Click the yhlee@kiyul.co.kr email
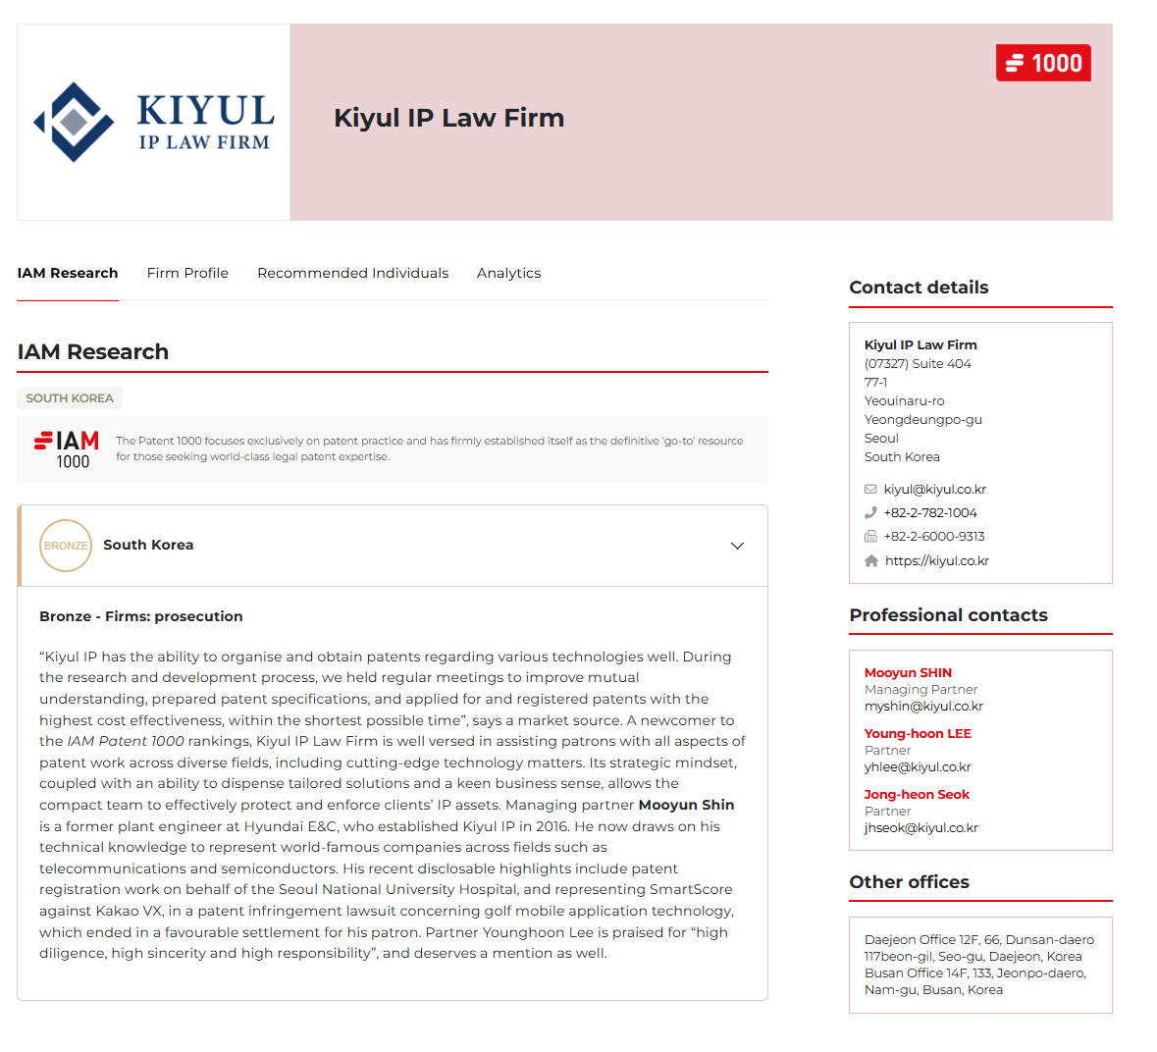 click(x=918, y=767)
